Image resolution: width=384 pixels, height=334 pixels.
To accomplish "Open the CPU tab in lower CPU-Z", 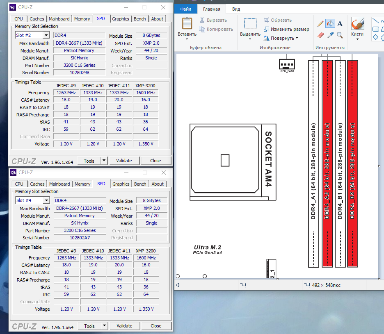I will point(19,184).
